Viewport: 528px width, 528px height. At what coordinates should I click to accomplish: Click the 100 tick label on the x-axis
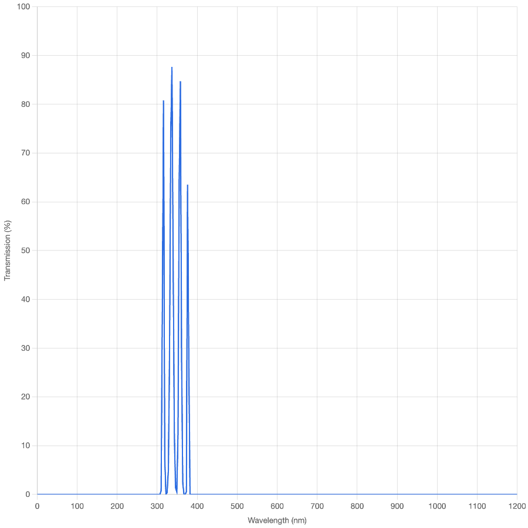pyautogui.click(x=77, y=506)
